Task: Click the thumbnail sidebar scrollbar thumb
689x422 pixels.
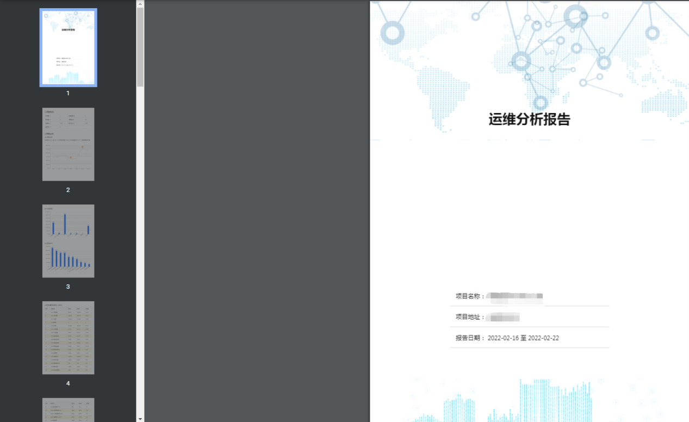Action: 140,47
